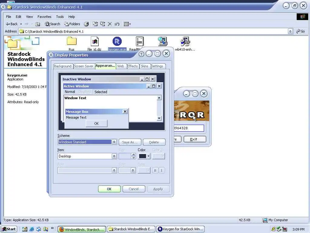Screen dimensions: 310x233
Task: Select the network computer file icon beside ReadMe
Action: (163, 41)
